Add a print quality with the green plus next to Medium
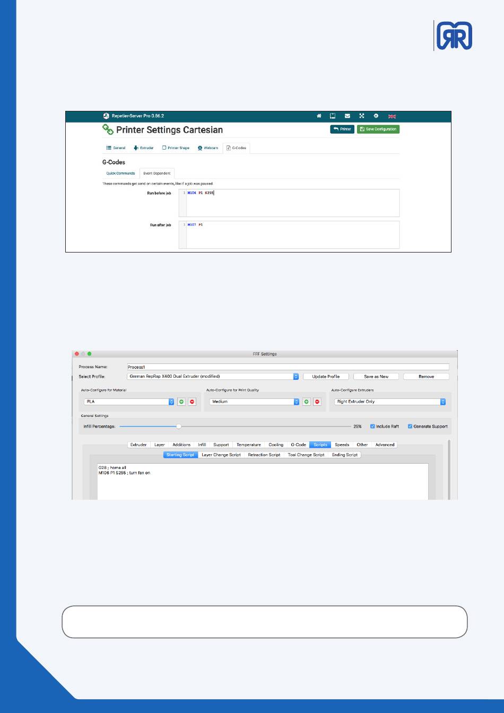 pyautogui.click(x=307, y=402)
